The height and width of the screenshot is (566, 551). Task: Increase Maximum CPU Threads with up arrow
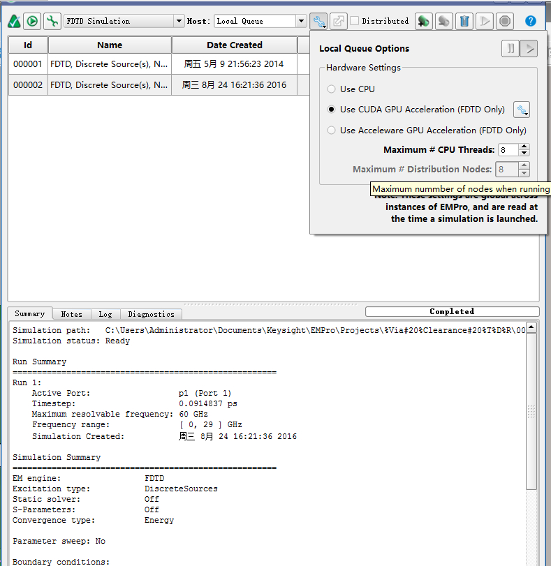(524, 147)
